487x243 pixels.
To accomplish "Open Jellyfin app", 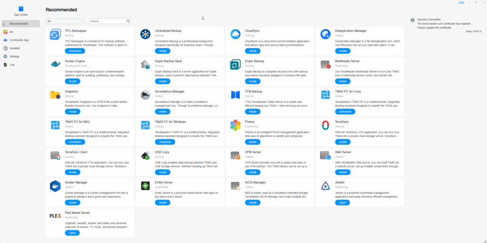I will tap(342, 203).
